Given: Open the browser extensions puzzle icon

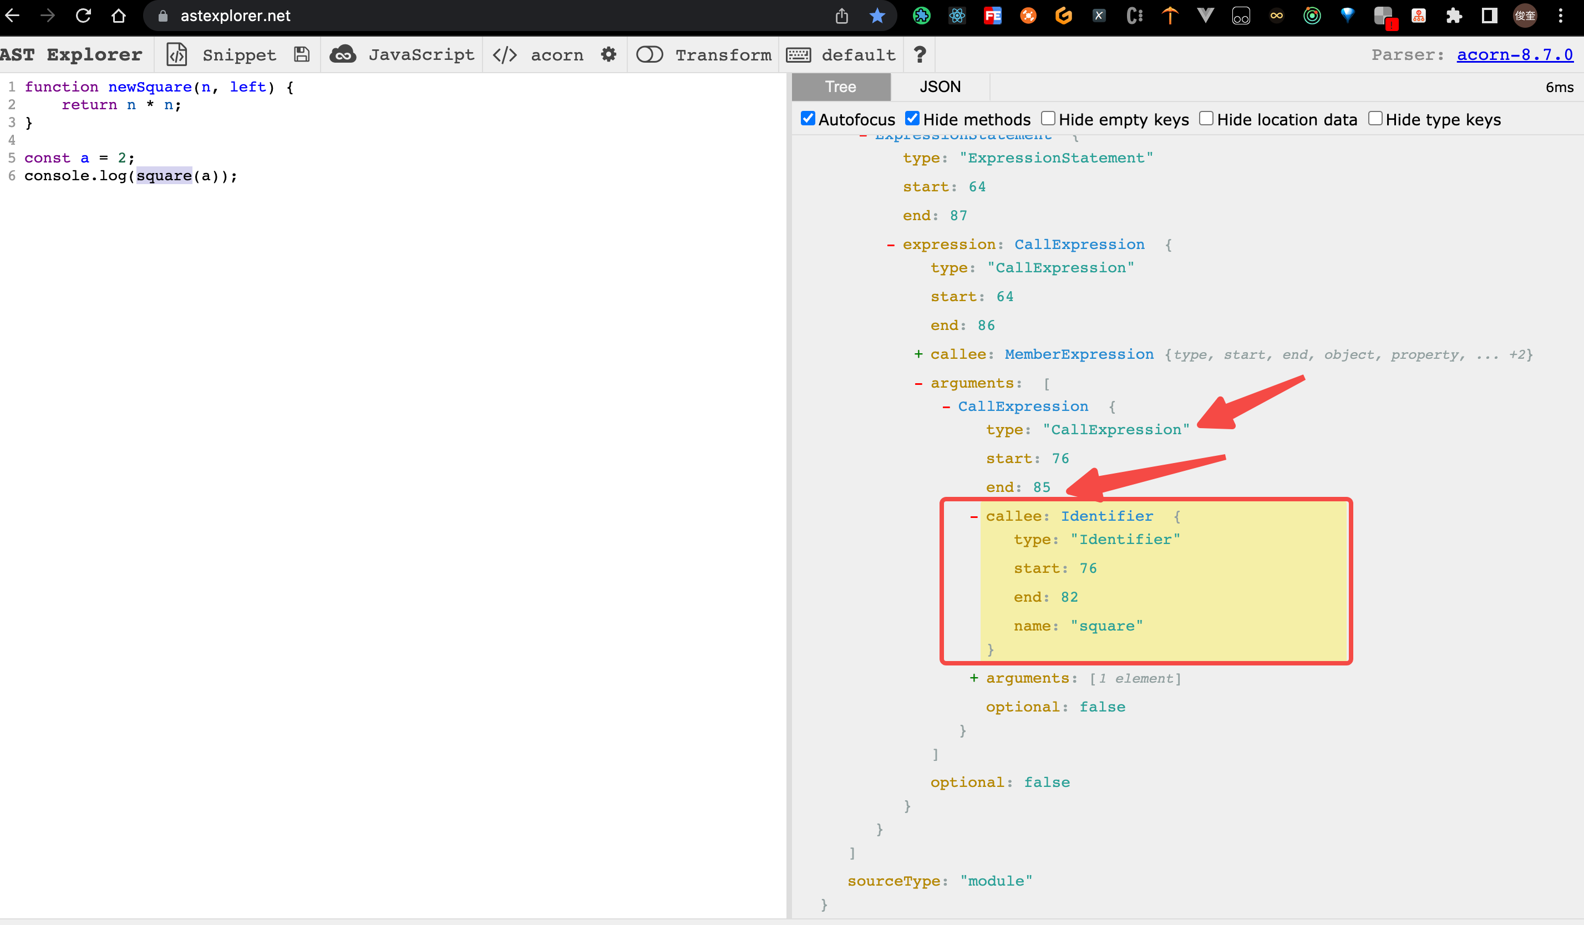Looking at the screenshot, I should point(1454,16).
